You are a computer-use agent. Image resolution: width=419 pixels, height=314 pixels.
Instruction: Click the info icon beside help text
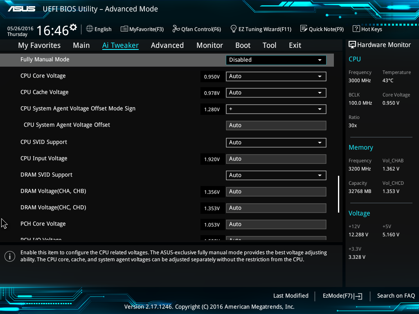point(10,256)
